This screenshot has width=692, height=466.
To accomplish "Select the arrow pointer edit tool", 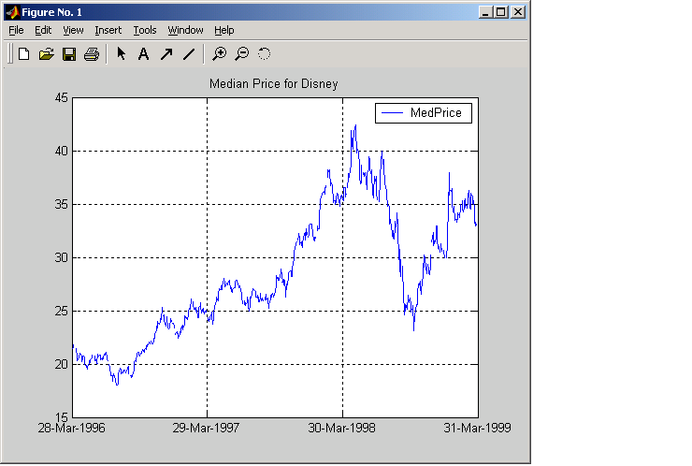I will click(x=122, y=54).
